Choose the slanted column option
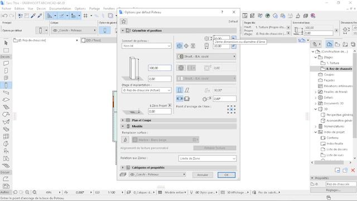The width and height of the screenshot is (357, 201). (x=187, y=90)
